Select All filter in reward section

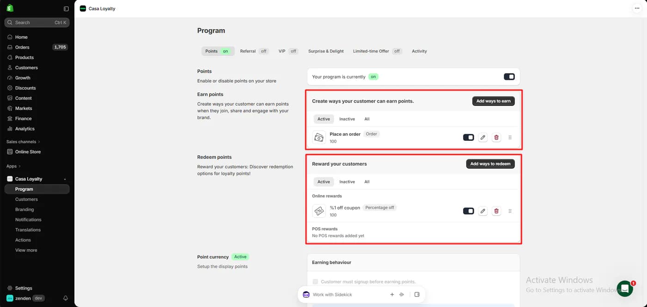[x=367, y=182]
